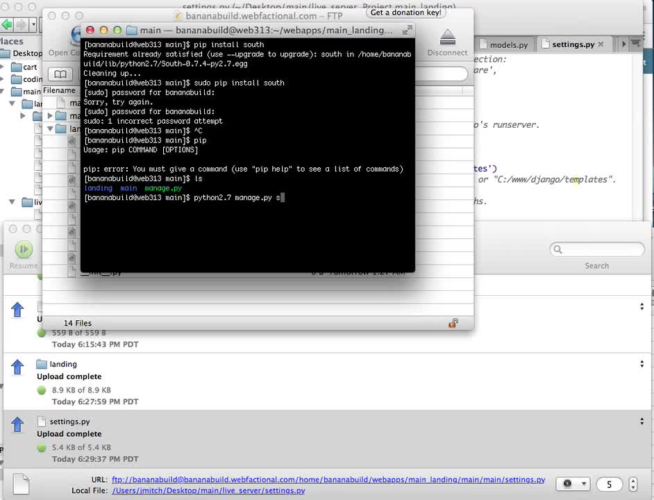Expand the second folder row in Cyberduck list
The image size is (654, 500).
point(50,115)
